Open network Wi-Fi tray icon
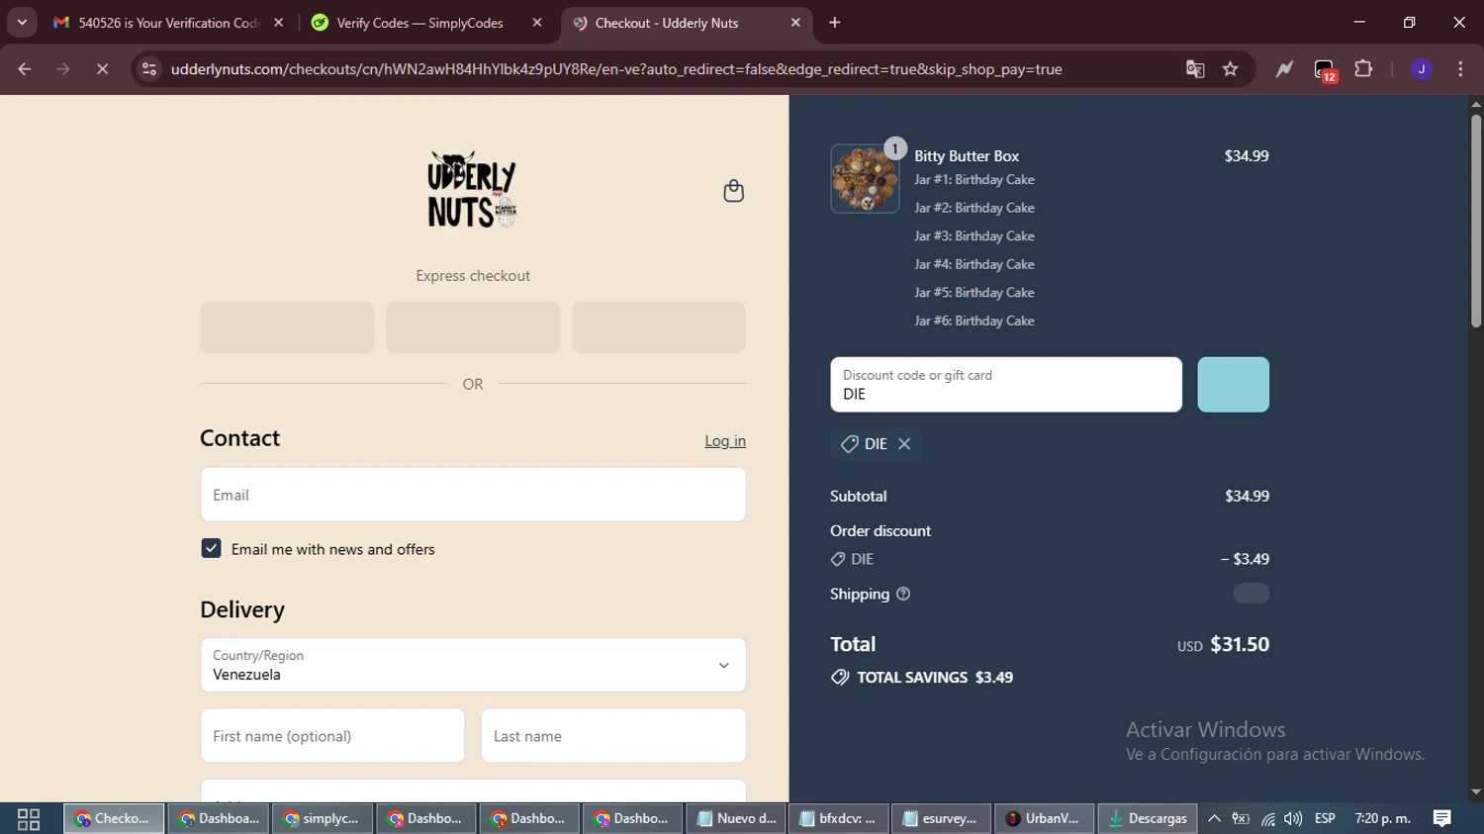Viewport: 1484px width, 834px height. 1267,819
